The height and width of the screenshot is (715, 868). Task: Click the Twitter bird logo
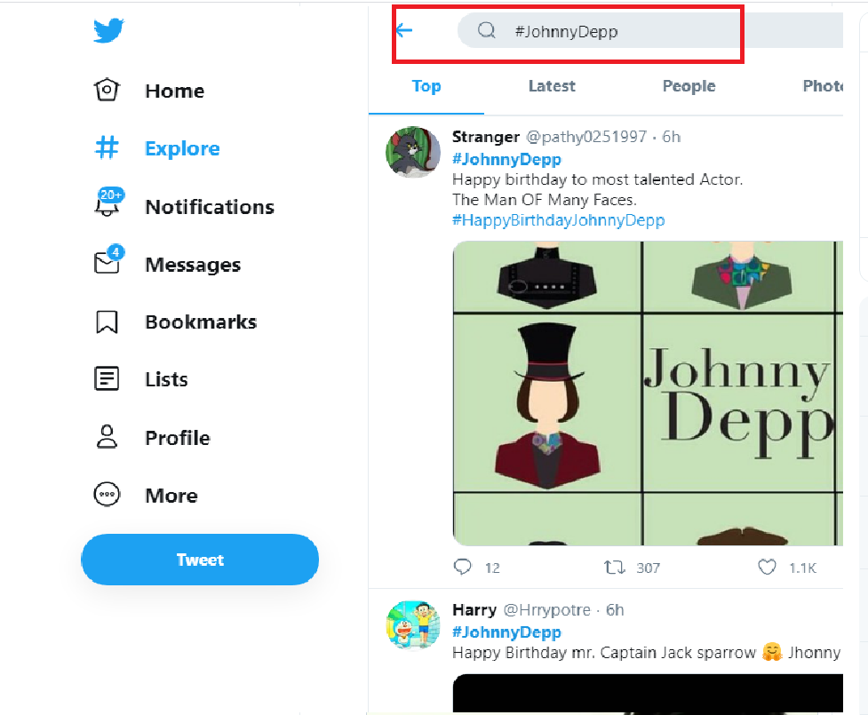click(x=108, y=30)
